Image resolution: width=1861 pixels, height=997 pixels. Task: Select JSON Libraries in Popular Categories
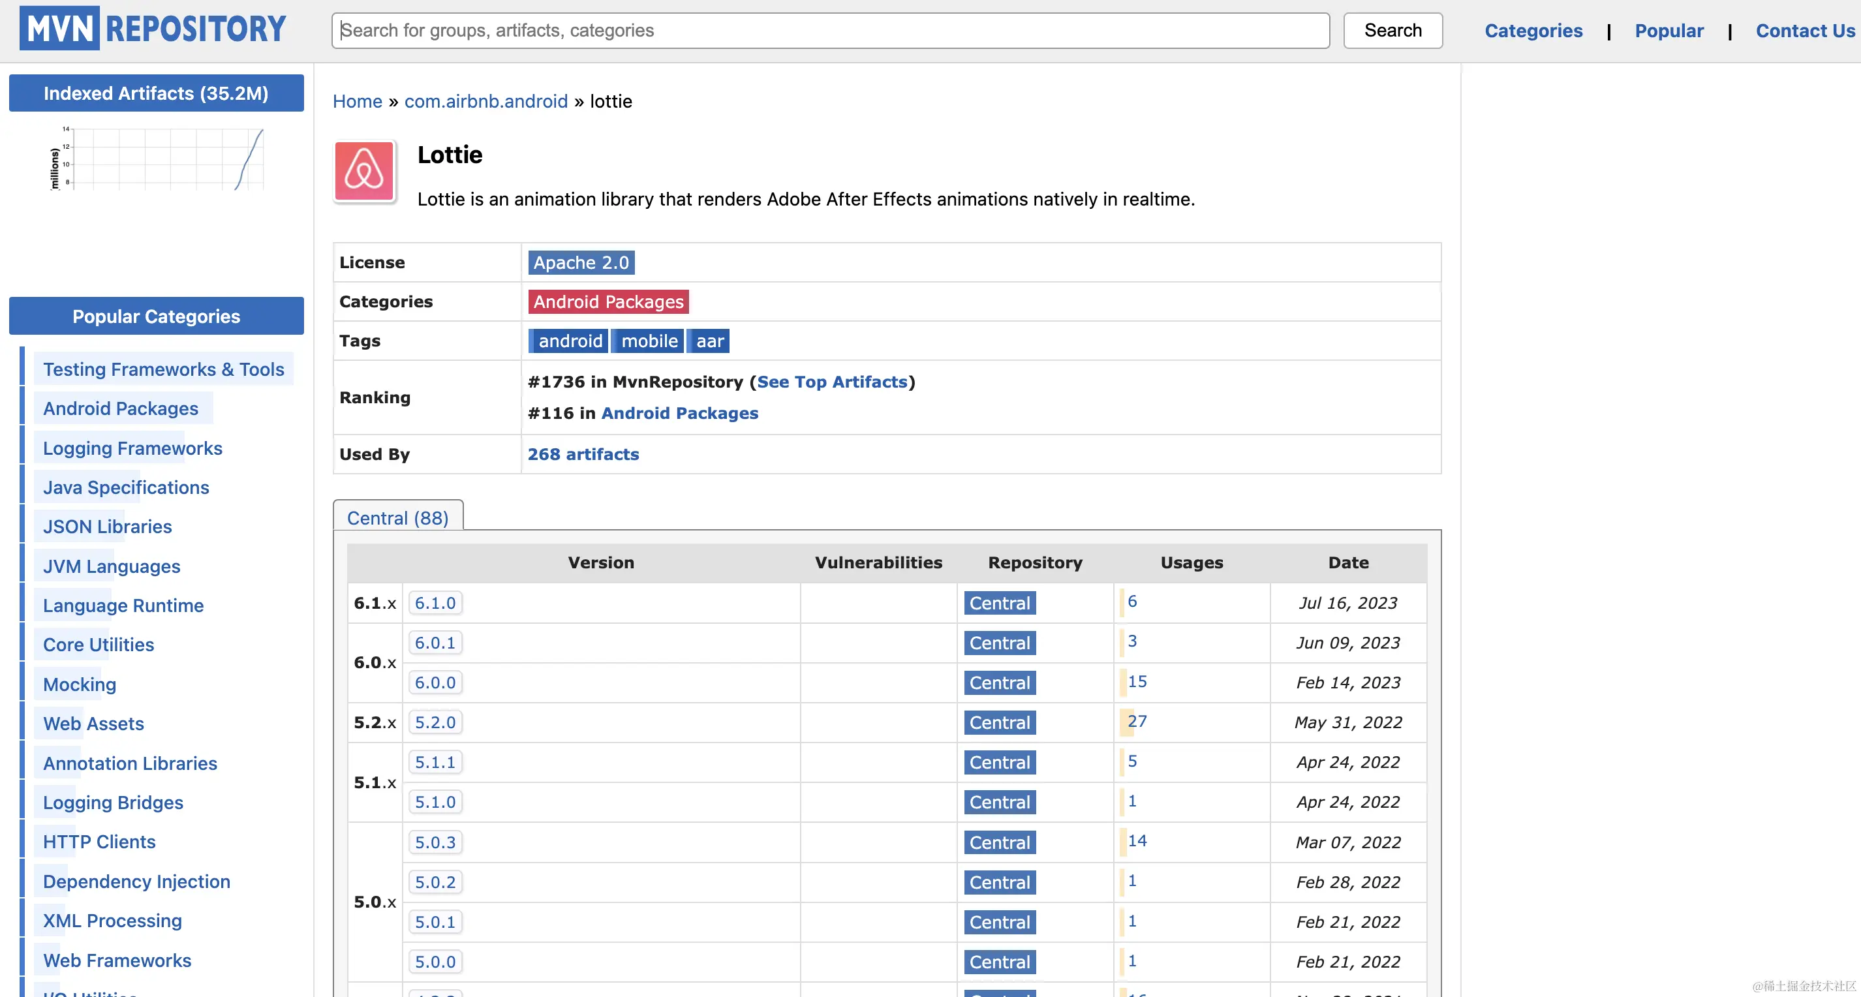107,527
